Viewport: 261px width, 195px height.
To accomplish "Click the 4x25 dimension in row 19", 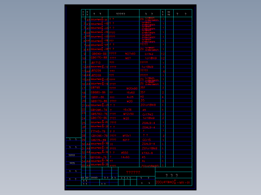I will point(130,97).
